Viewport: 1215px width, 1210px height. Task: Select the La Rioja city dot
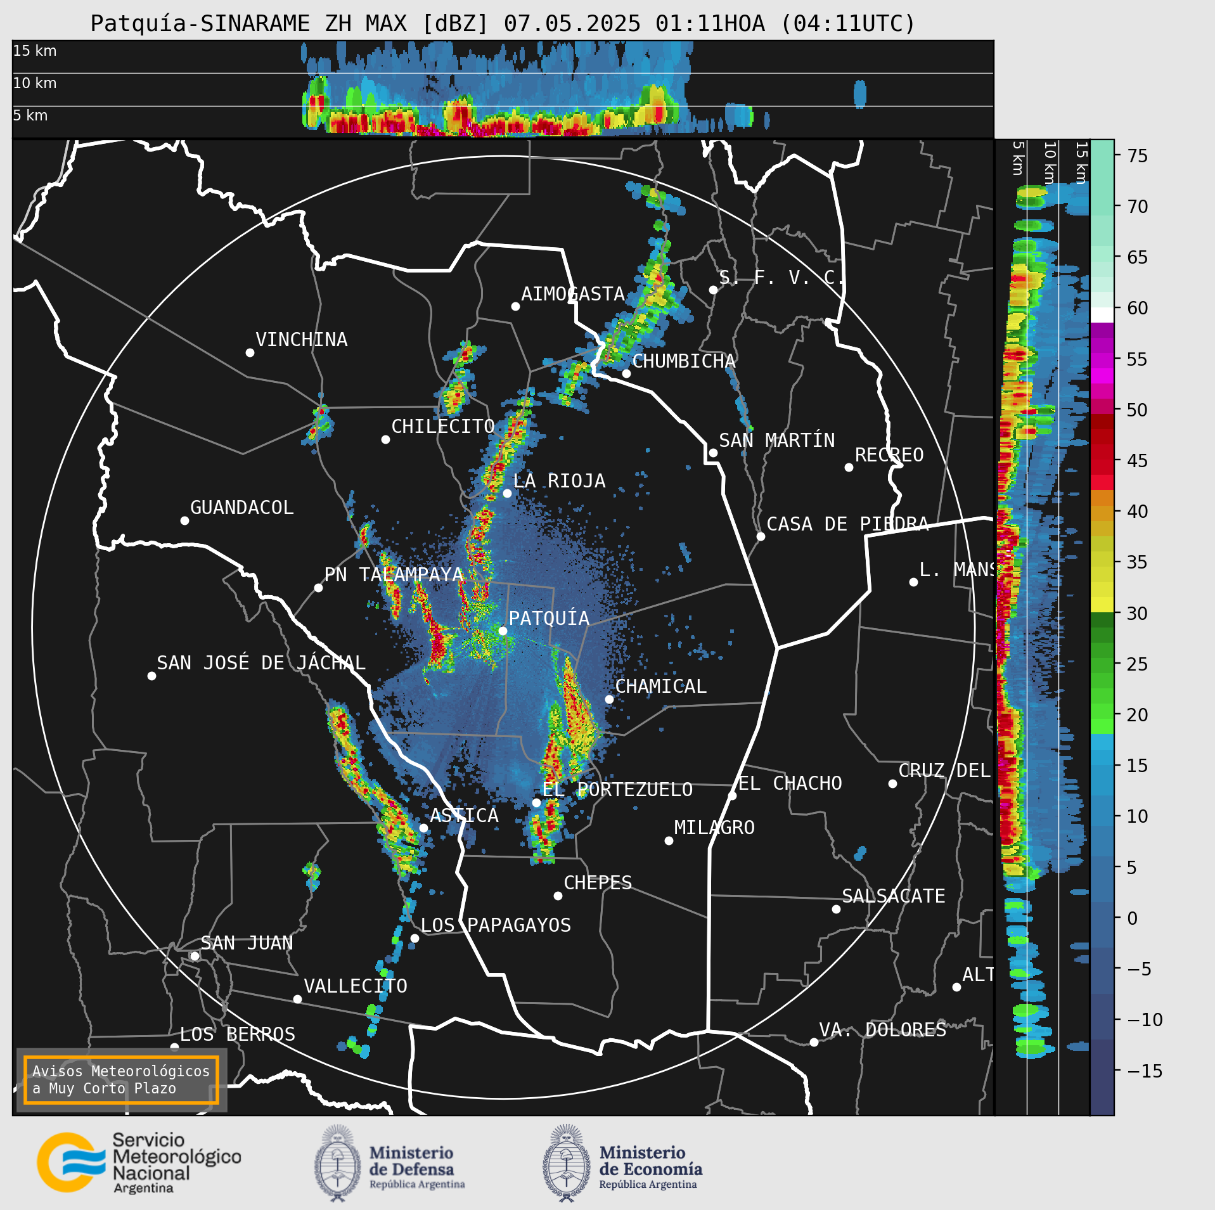pyautogui.click(x=507, y=493)
